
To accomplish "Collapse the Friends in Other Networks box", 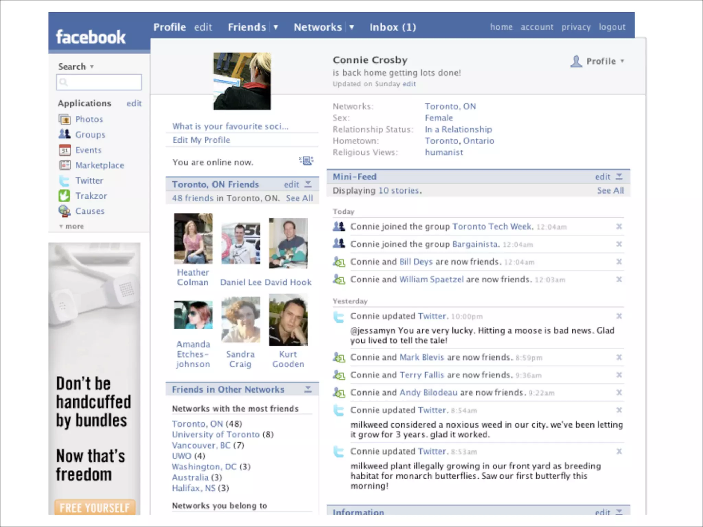I will [308, 389].
